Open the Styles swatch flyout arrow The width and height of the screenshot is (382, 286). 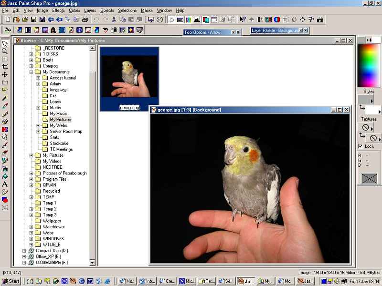[x=371, y=101]
